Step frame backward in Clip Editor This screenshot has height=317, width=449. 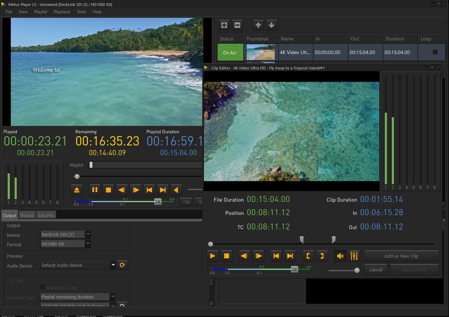point(244,256)
